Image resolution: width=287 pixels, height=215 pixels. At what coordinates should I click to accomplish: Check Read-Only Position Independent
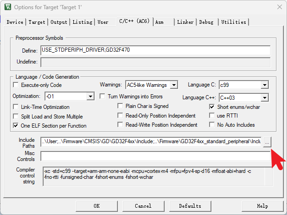pyautogui.click(x=120, y=115)
